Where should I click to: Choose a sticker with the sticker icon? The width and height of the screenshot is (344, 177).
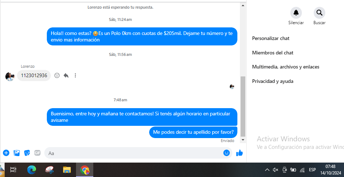(x=27, y=153)
